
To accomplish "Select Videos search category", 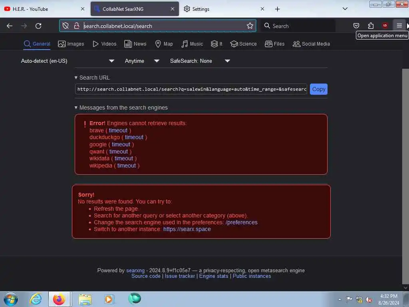I will (104, 44).
